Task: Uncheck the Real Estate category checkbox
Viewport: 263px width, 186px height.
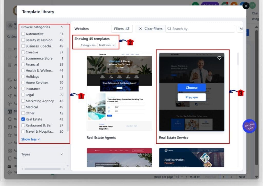Action: click(x=23, y=119)
